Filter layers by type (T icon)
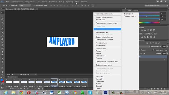The image size is (169, 95). tap(153, 43)
